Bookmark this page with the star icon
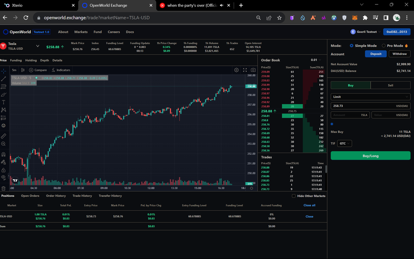 coord(279,18)
